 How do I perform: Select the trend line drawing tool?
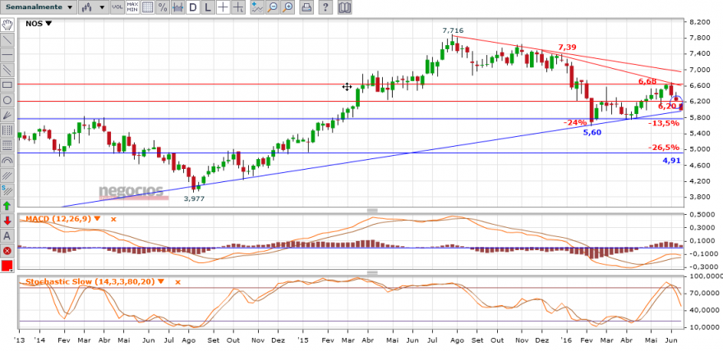[x=7, y=40]
